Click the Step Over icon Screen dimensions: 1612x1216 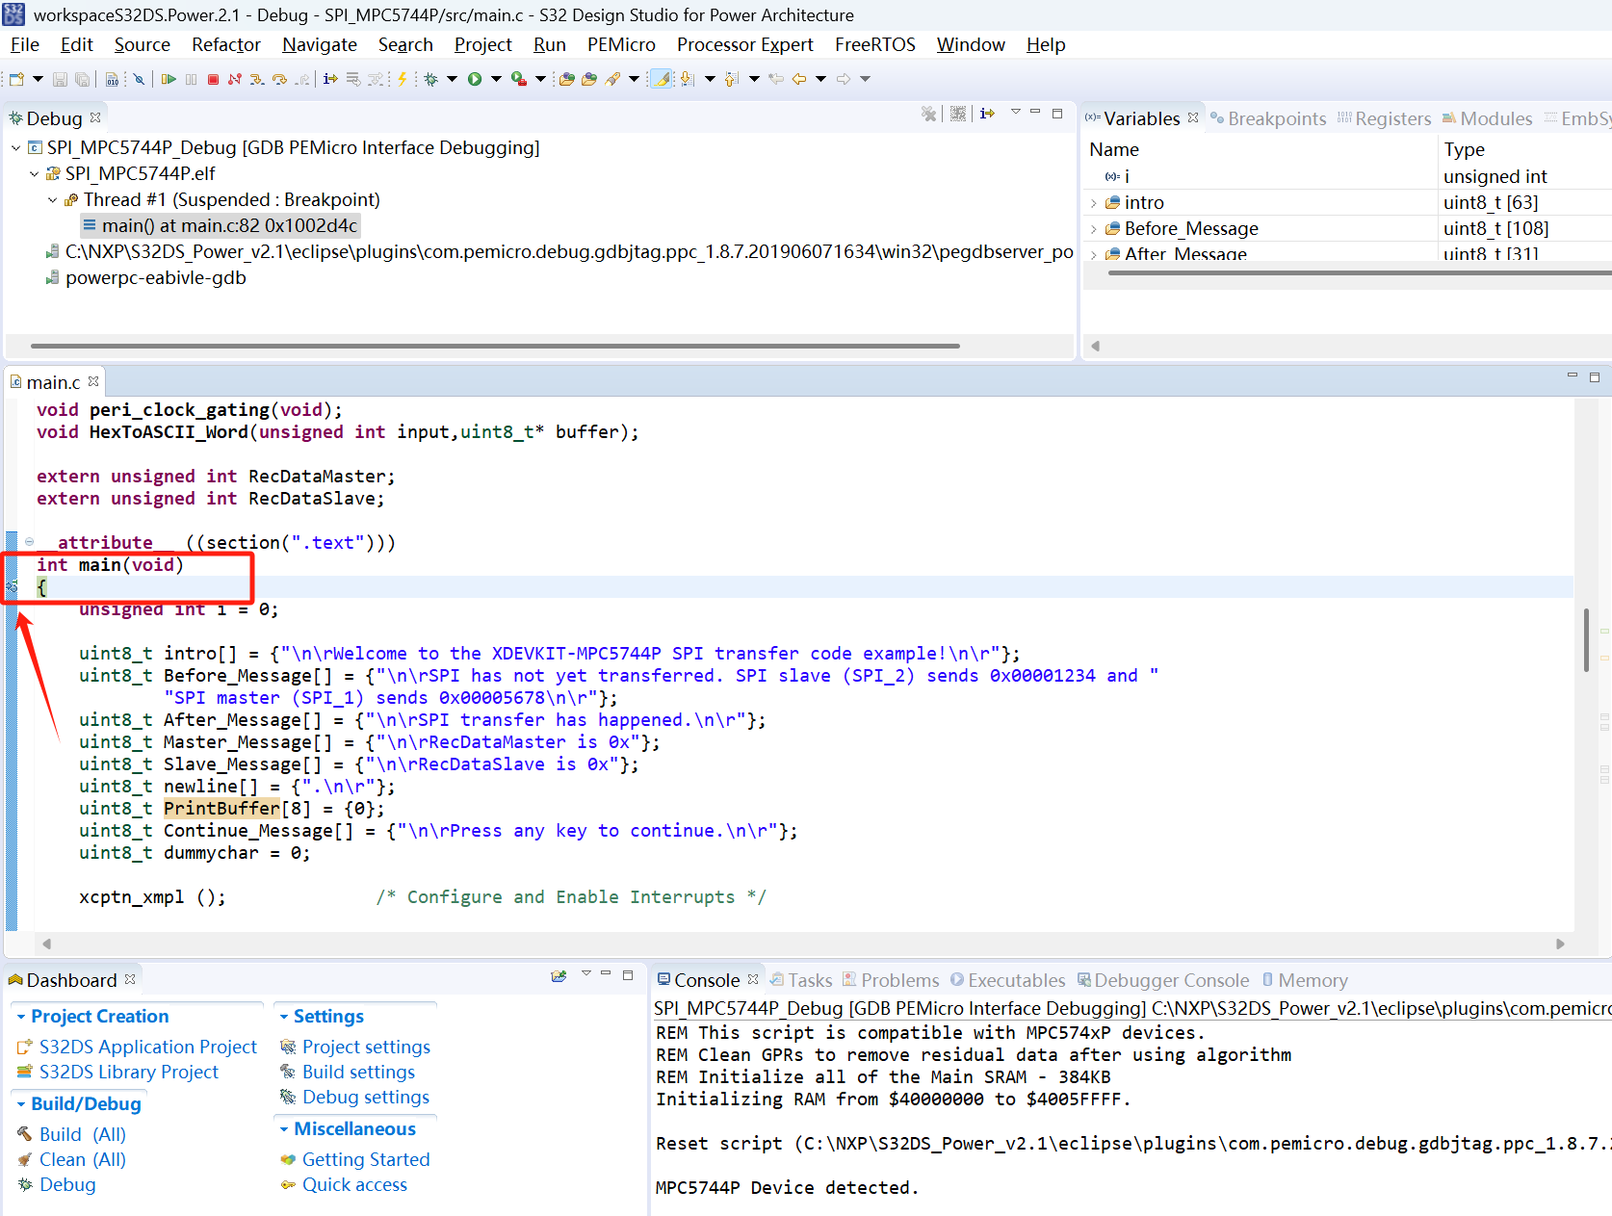(279, 79)
